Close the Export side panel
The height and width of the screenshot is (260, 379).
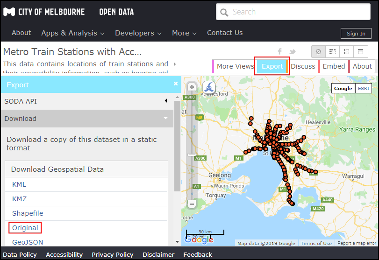pyautogui.click(x=176, y=84)
